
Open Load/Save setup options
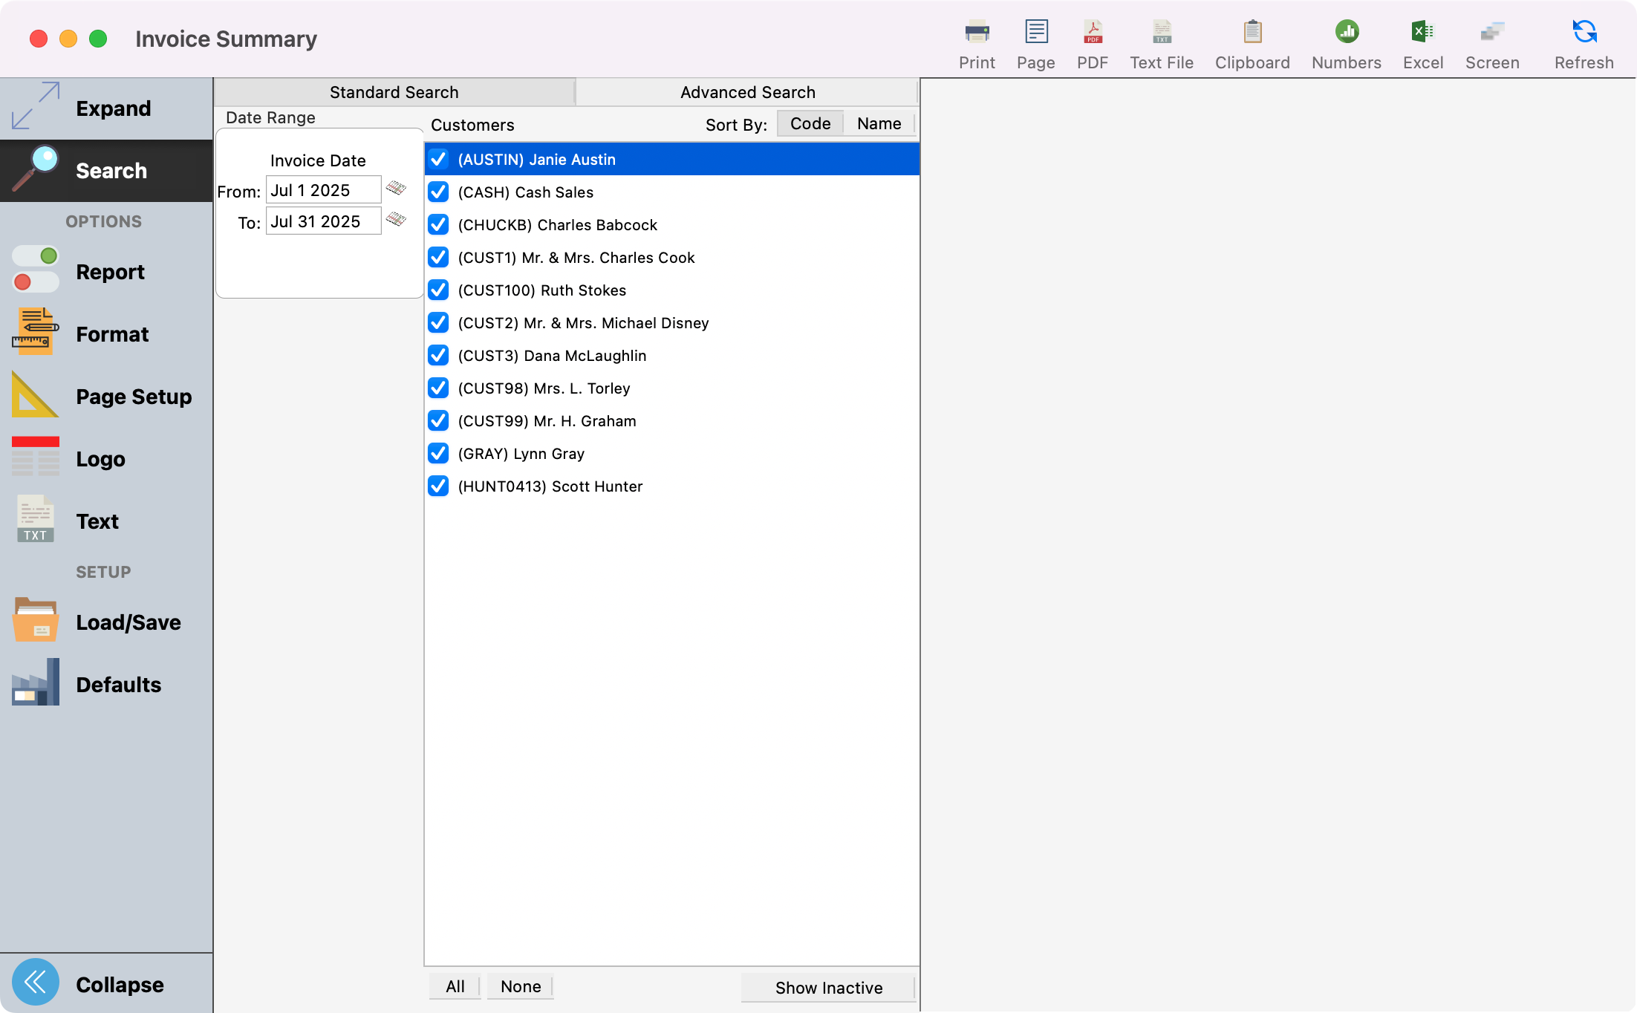click(x=128, y=622)
